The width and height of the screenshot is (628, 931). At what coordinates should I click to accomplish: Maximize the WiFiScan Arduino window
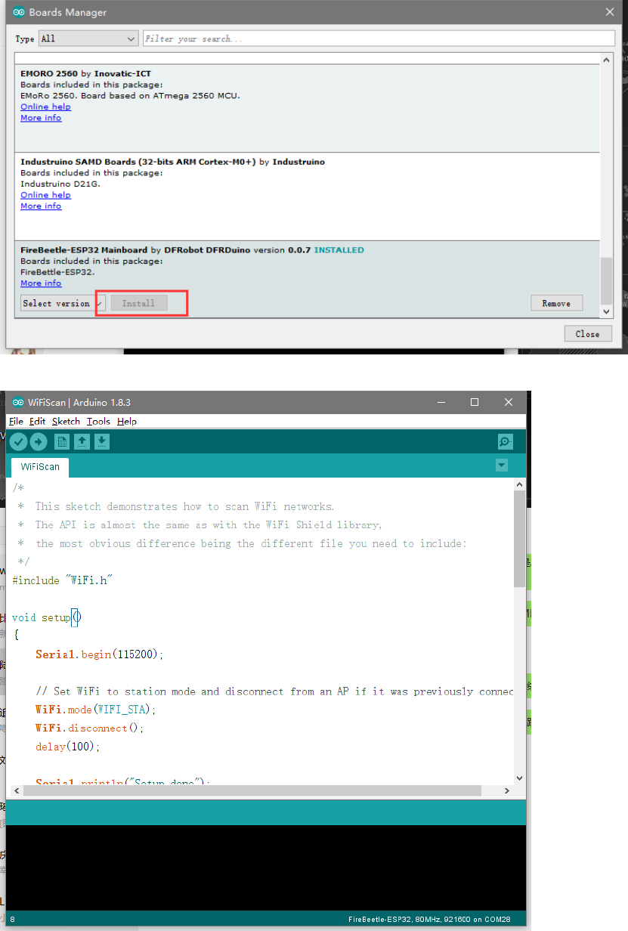(x=475, y=402)
